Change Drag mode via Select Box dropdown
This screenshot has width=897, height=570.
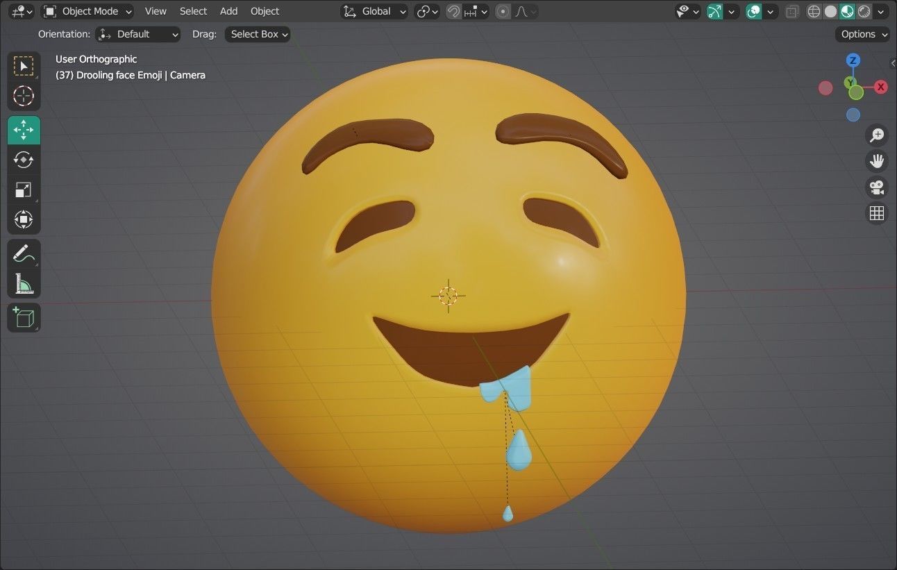pyautogui.click(x=257, y=34)
